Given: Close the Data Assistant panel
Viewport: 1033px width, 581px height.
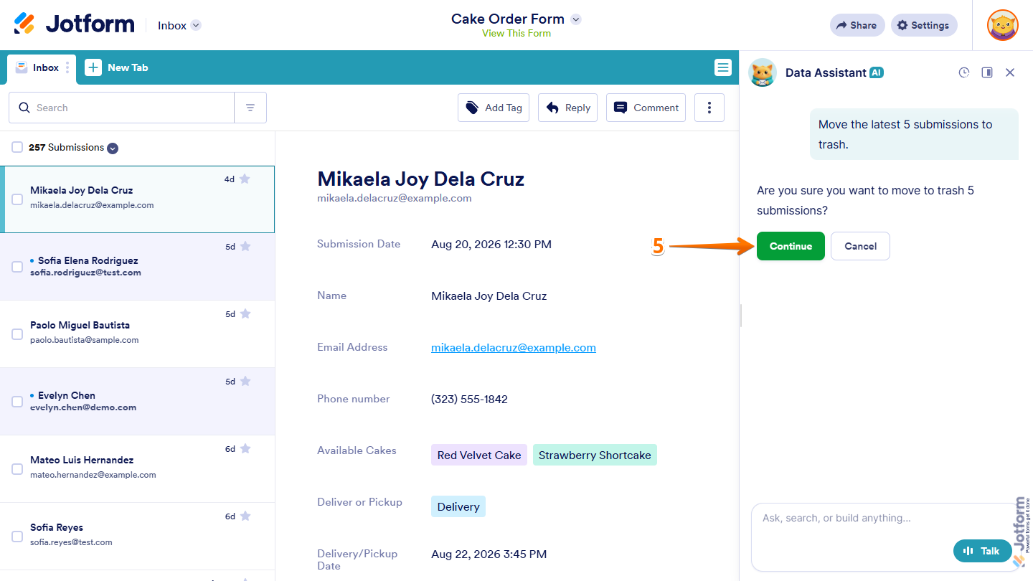Looking at the screenshot, I should [1010, 72].
